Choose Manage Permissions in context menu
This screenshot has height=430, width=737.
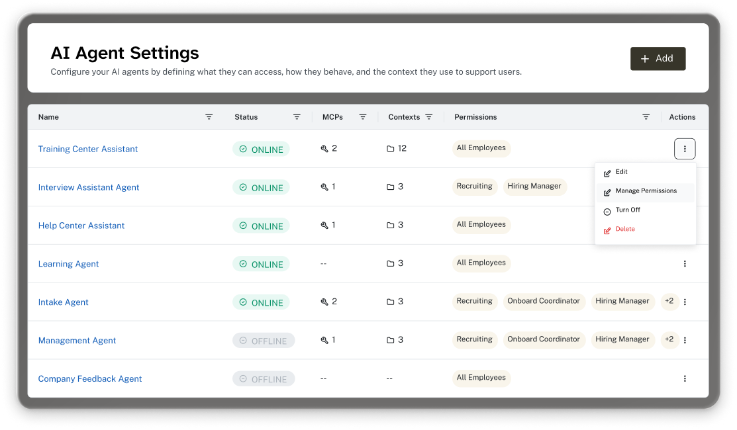point(646,192)
